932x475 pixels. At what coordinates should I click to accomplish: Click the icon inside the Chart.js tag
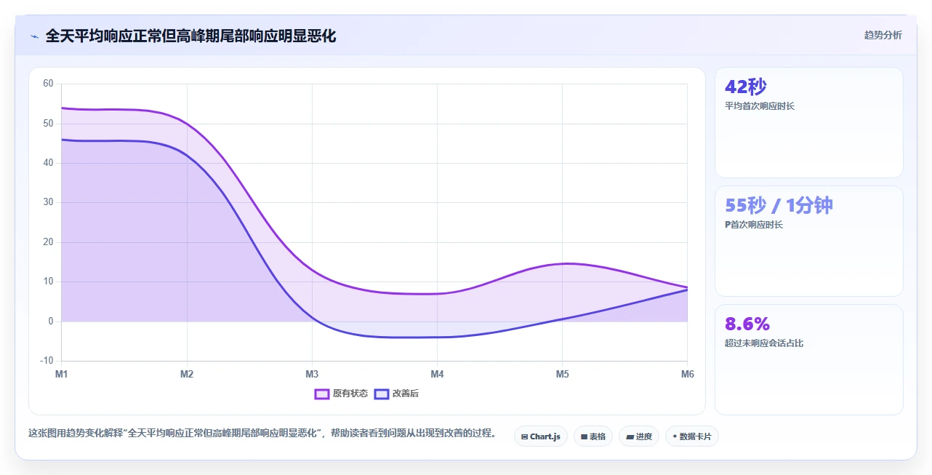pyautogui.click(x=524, y=437)
